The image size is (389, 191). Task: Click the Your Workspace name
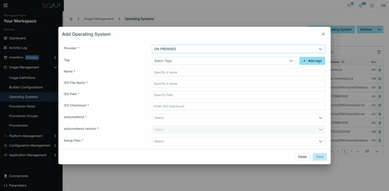tap(20, 21)
